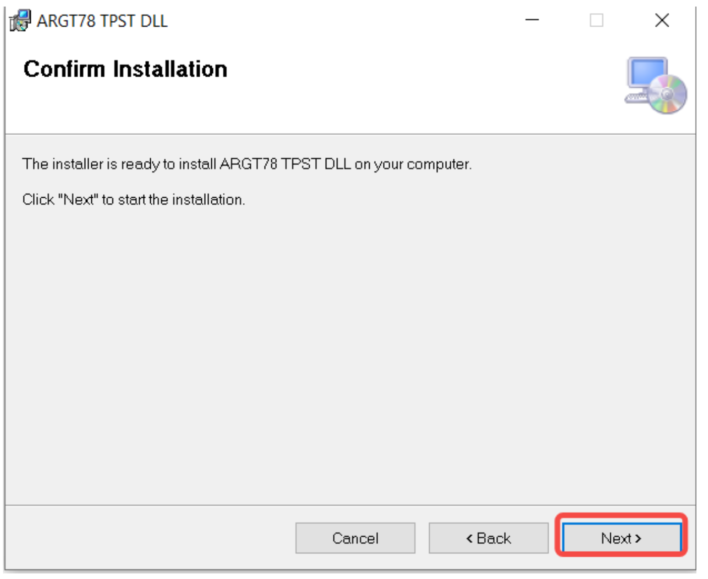Click the white header area below the heading
Image resolution: width=708 pixels, height=579 pixels.
[303, 108]
